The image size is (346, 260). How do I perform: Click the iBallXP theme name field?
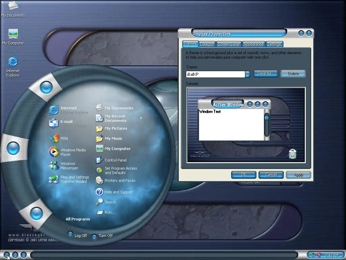pyautogui.click(x=215, y=74)
